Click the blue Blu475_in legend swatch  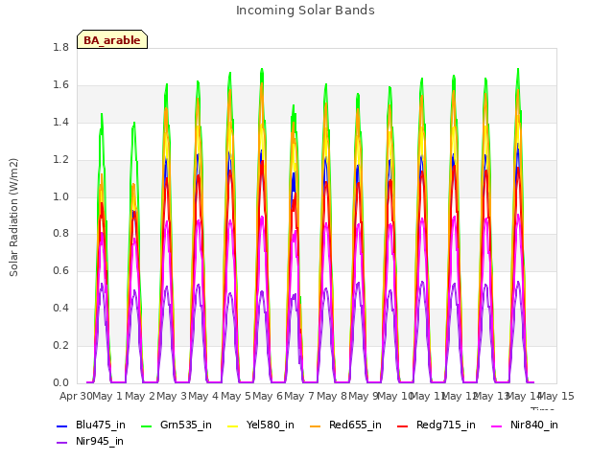tap(61, 425)
